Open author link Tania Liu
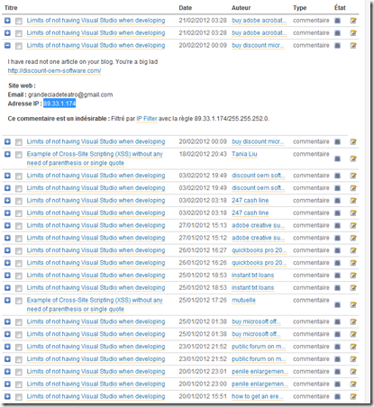The height and width of the screenshot is (407, 374). click(x=244, y=154)
